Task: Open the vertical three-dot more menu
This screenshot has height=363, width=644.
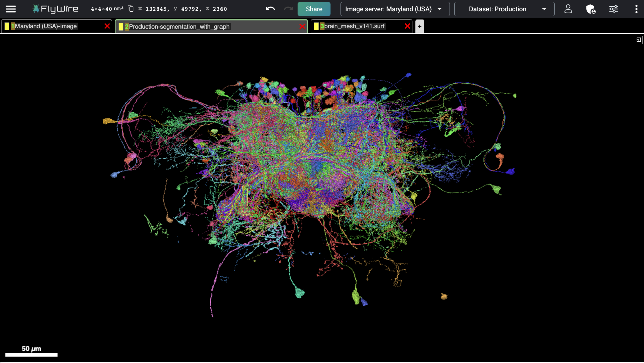Action: (x=636, y=9)
